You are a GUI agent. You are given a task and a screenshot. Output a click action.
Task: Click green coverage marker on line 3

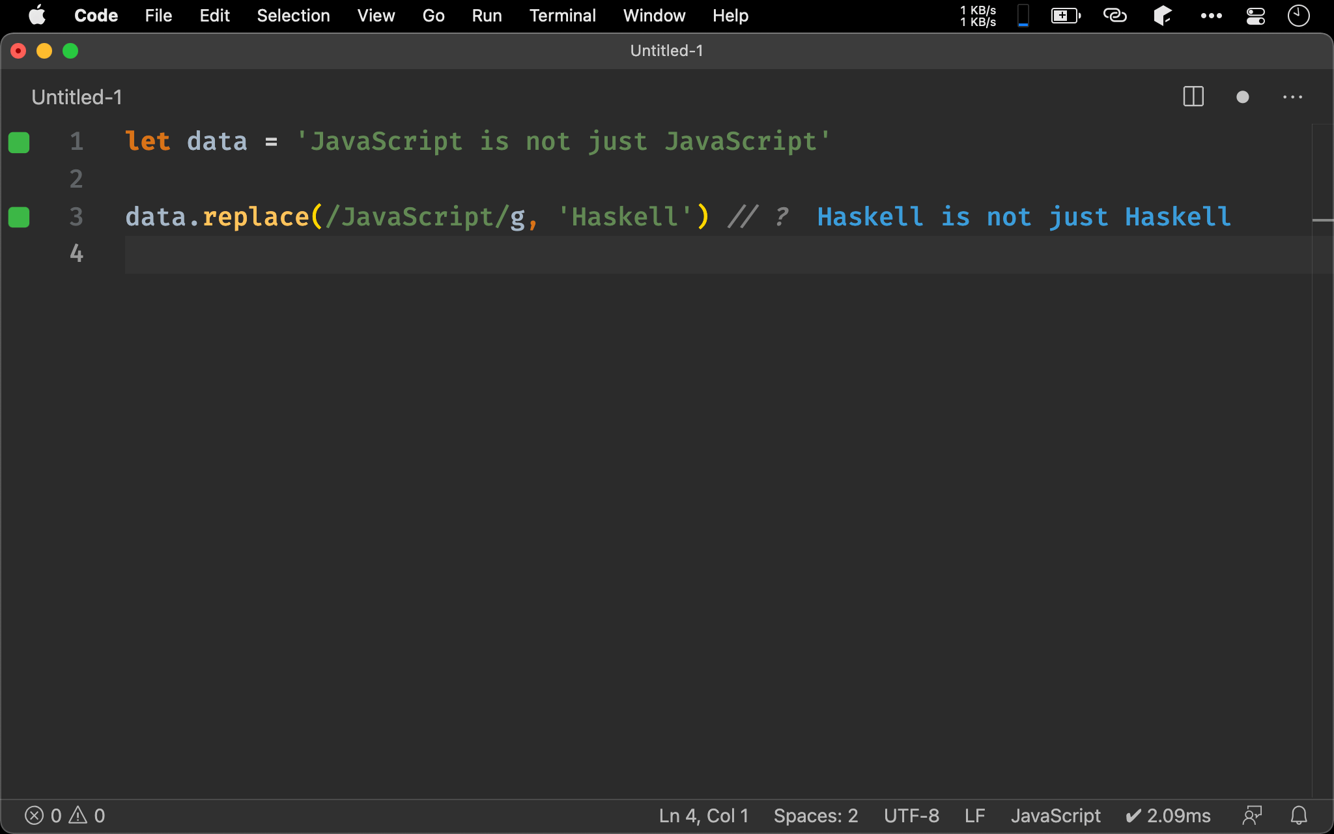(x=19, y=217)
